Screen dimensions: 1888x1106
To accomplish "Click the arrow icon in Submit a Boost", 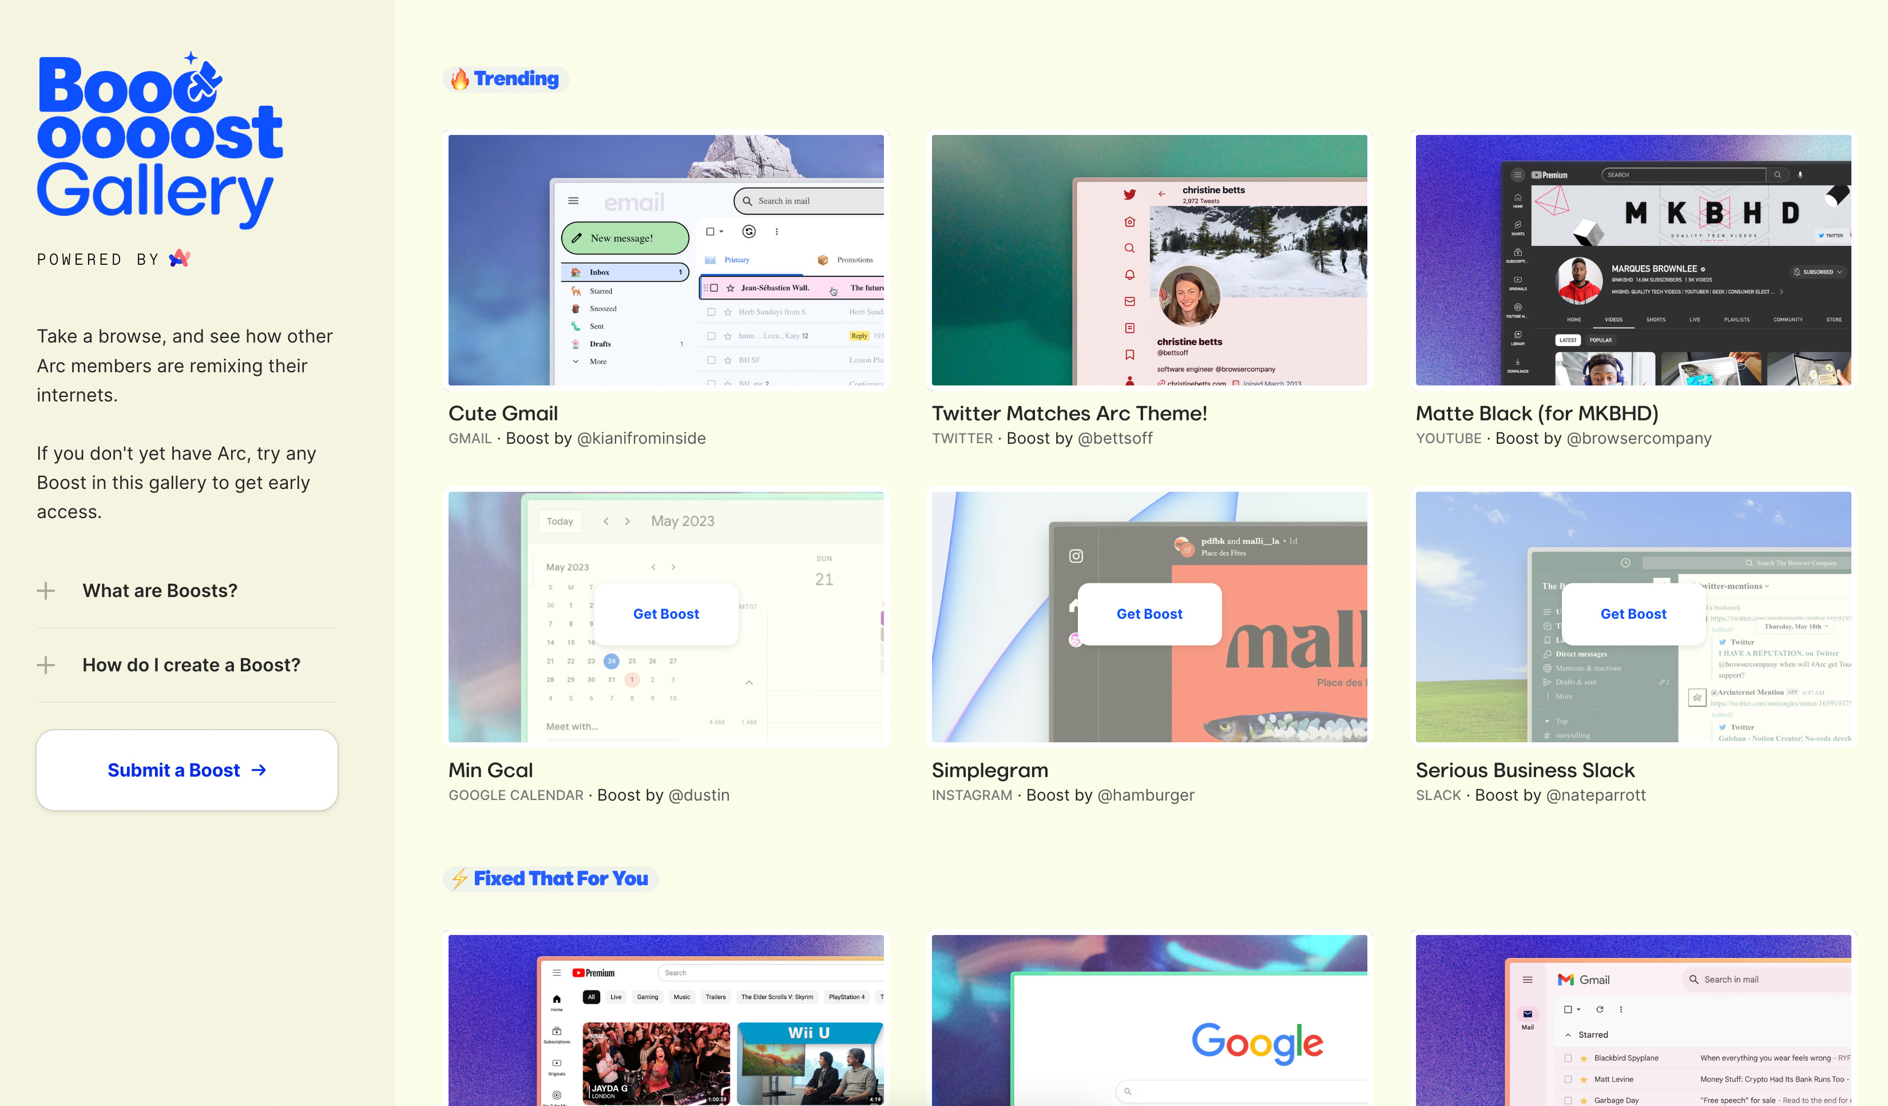I will [259, 770].
